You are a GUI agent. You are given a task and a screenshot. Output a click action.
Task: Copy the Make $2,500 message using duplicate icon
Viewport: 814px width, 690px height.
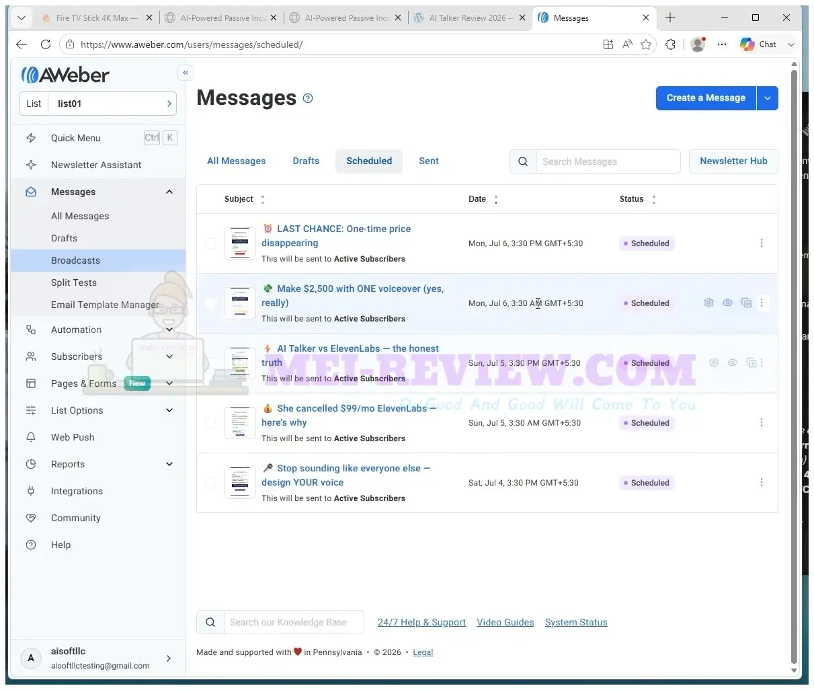746,303
